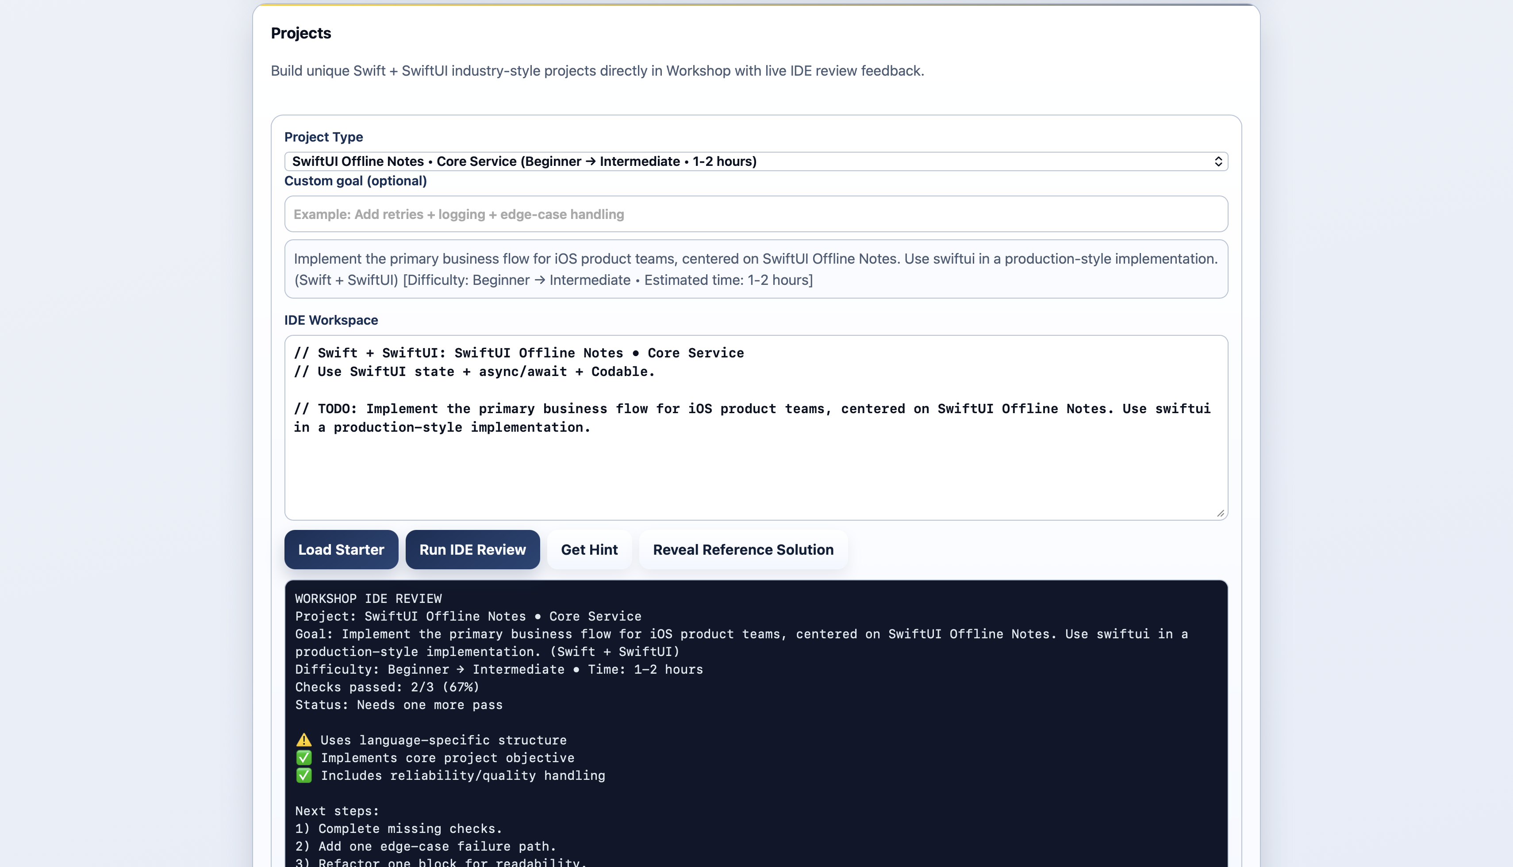Image resolution: width=1513 pixels, height=867 pixels.
Task: Click the up/down chevron on the Project Type select
Action: point(1219,161)
